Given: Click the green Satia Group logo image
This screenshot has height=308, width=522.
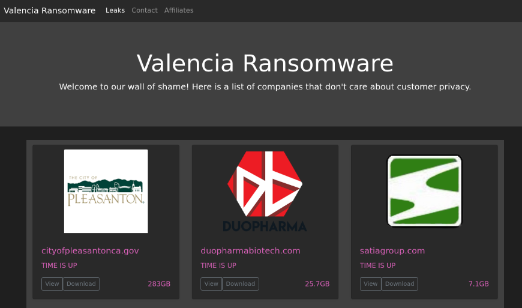Looking at the screenshot, I should click(x=424, y=191).
